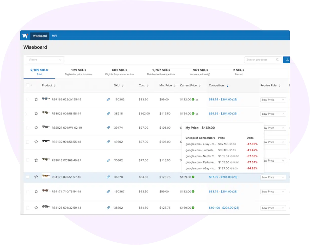This screenshot has height=245, width=310.
Task: Toggle the select-all header checkbox
Action: point(28,85)
